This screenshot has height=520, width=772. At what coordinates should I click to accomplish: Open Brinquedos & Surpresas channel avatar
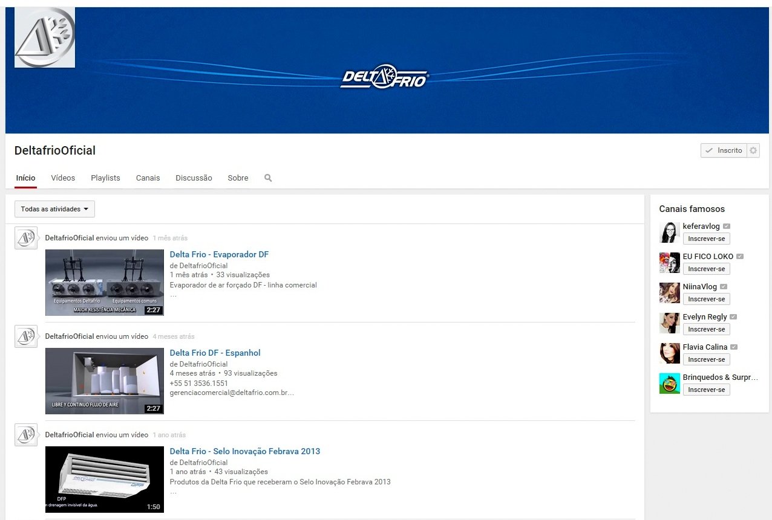click(x=670, y=384)
